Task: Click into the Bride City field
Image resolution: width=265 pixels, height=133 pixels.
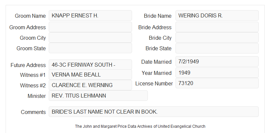Action: (x=217, y=37)
